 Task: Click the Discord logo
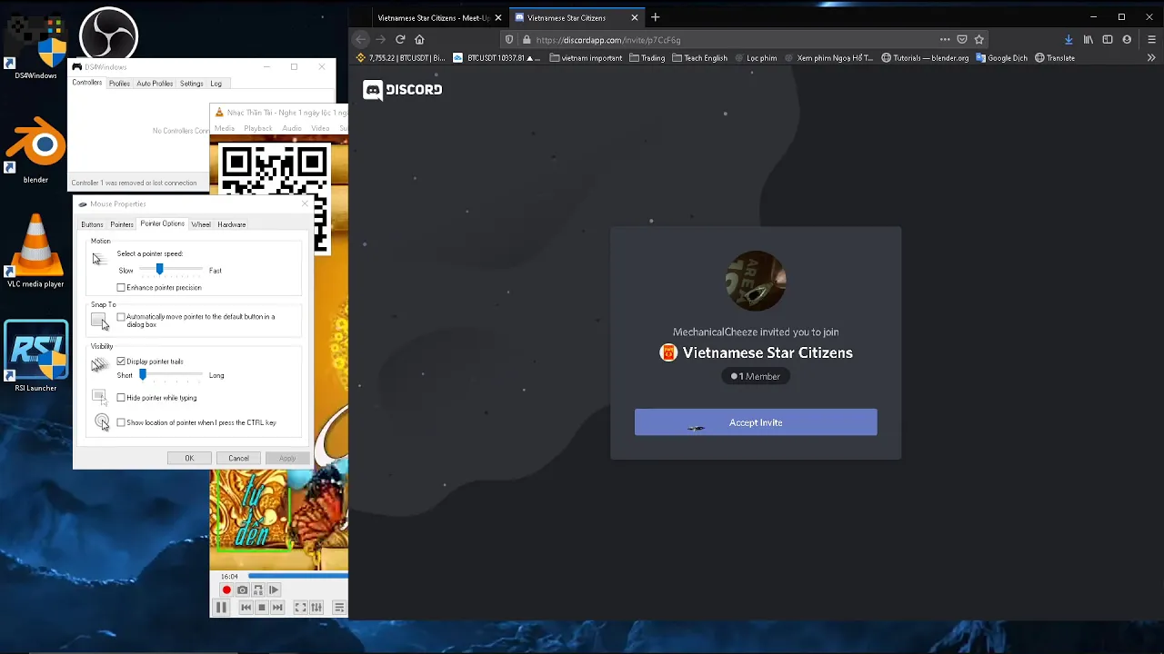[403, 89]
